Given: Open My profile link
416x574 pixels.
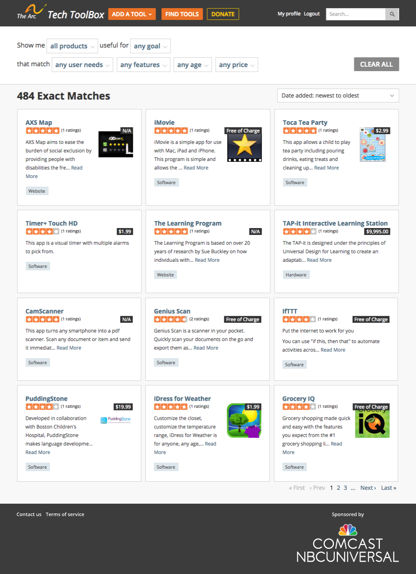Looking at the screenshot, I should 289,14.
